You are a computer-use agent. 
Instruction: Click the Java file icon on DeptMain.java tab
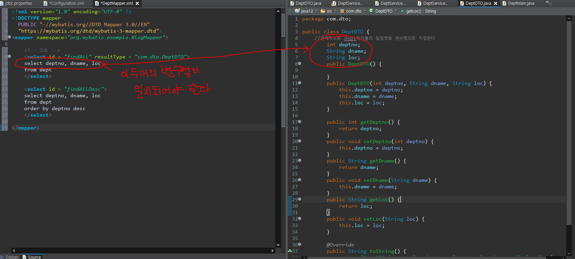tap(504, 3)
